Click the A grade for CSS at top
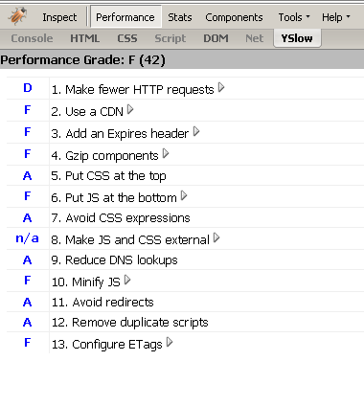This screenshot has width=364, height=406. (x=28, y=175)
